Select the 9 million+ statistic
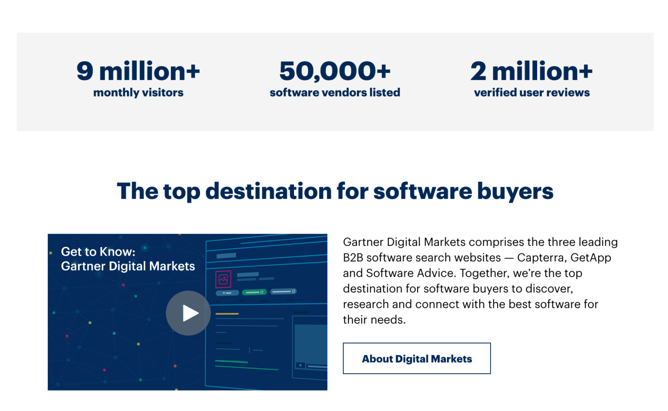Screen dimensions: 668x411 (138, 71)
